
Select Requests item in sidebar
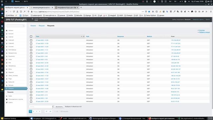pos(10,92)
